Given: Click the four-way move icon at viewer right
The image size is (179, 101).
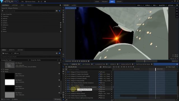Looking at the screenshot, I should point(177,11).
